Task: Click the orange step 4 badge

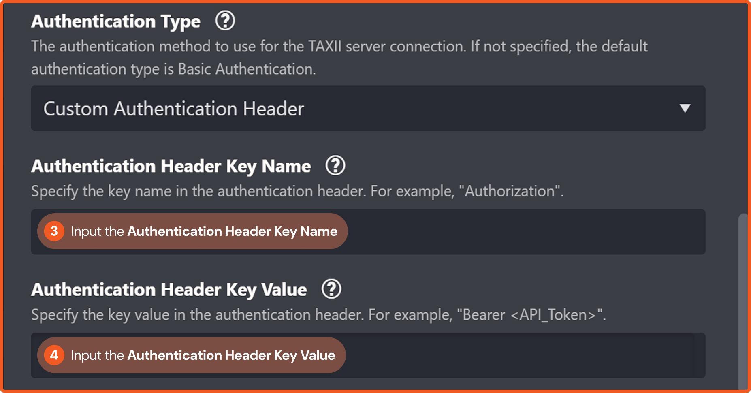Action: coord(54,355)
